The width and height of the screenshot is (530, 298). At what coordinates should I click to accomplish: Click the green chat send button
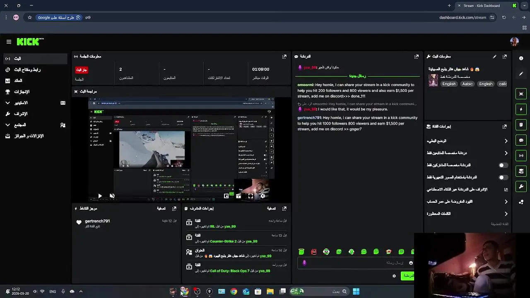pos(407,276)
